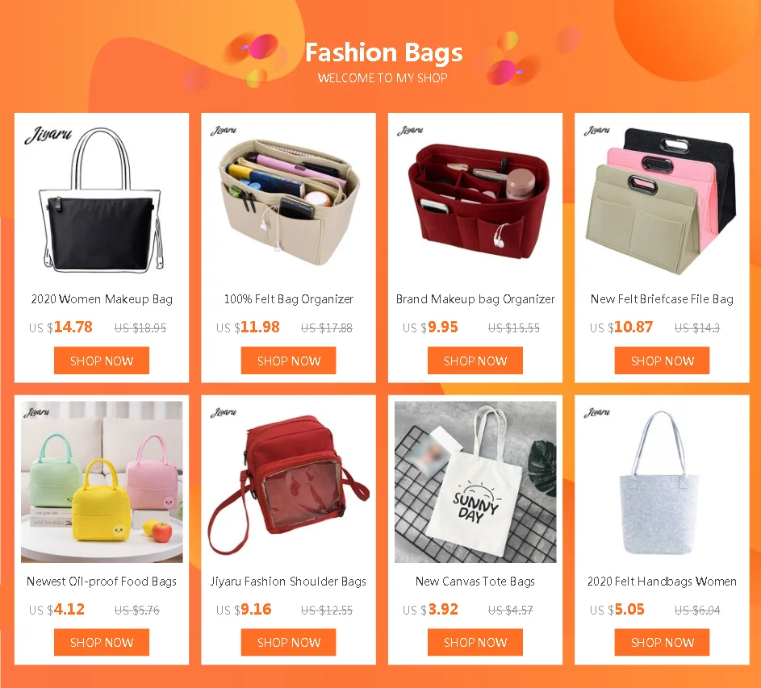
Task: Click the Fashion Bags banner heading
Action: pos(383,53)
